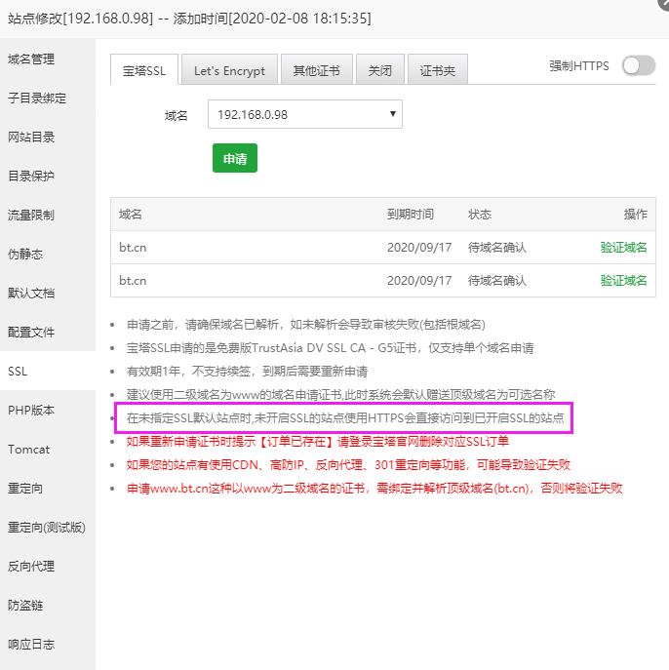This screenshot has height=670, width=669.
Task: Click the 操作 column header
Action: 636,215
